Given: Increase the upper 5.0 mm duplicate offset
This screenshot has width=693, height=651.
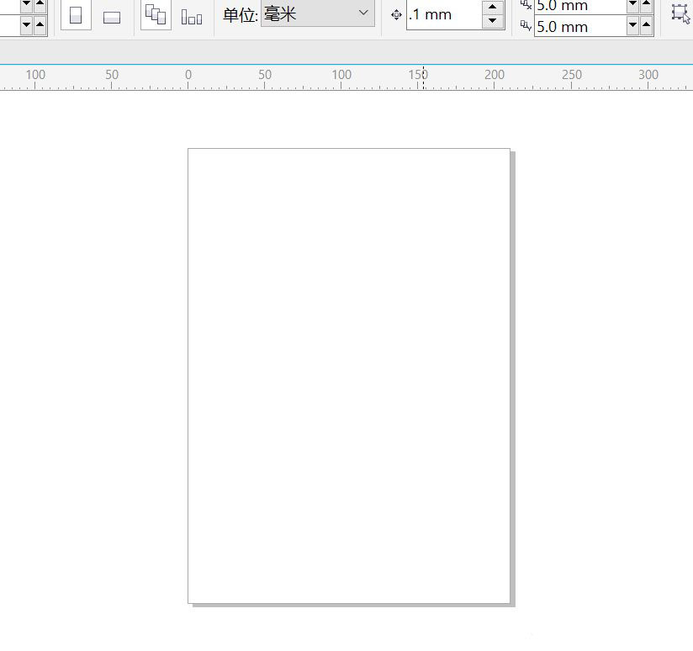Looking at the screenshot, I should pos(648,5).
